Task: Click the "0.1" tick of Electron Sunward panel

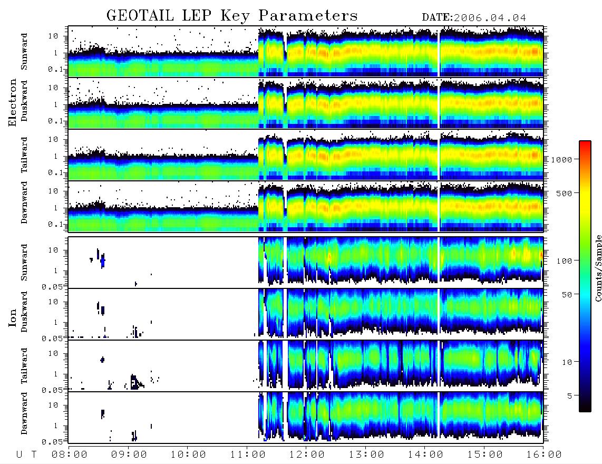Action: 55,70
